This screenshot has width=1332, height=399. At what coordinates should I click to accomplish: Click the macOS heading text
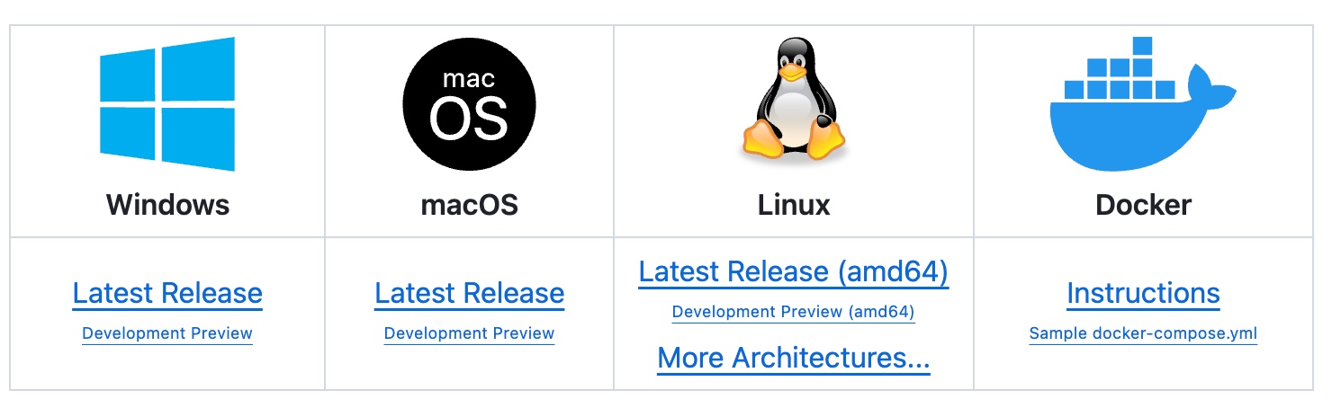click(x=469, y=205)
